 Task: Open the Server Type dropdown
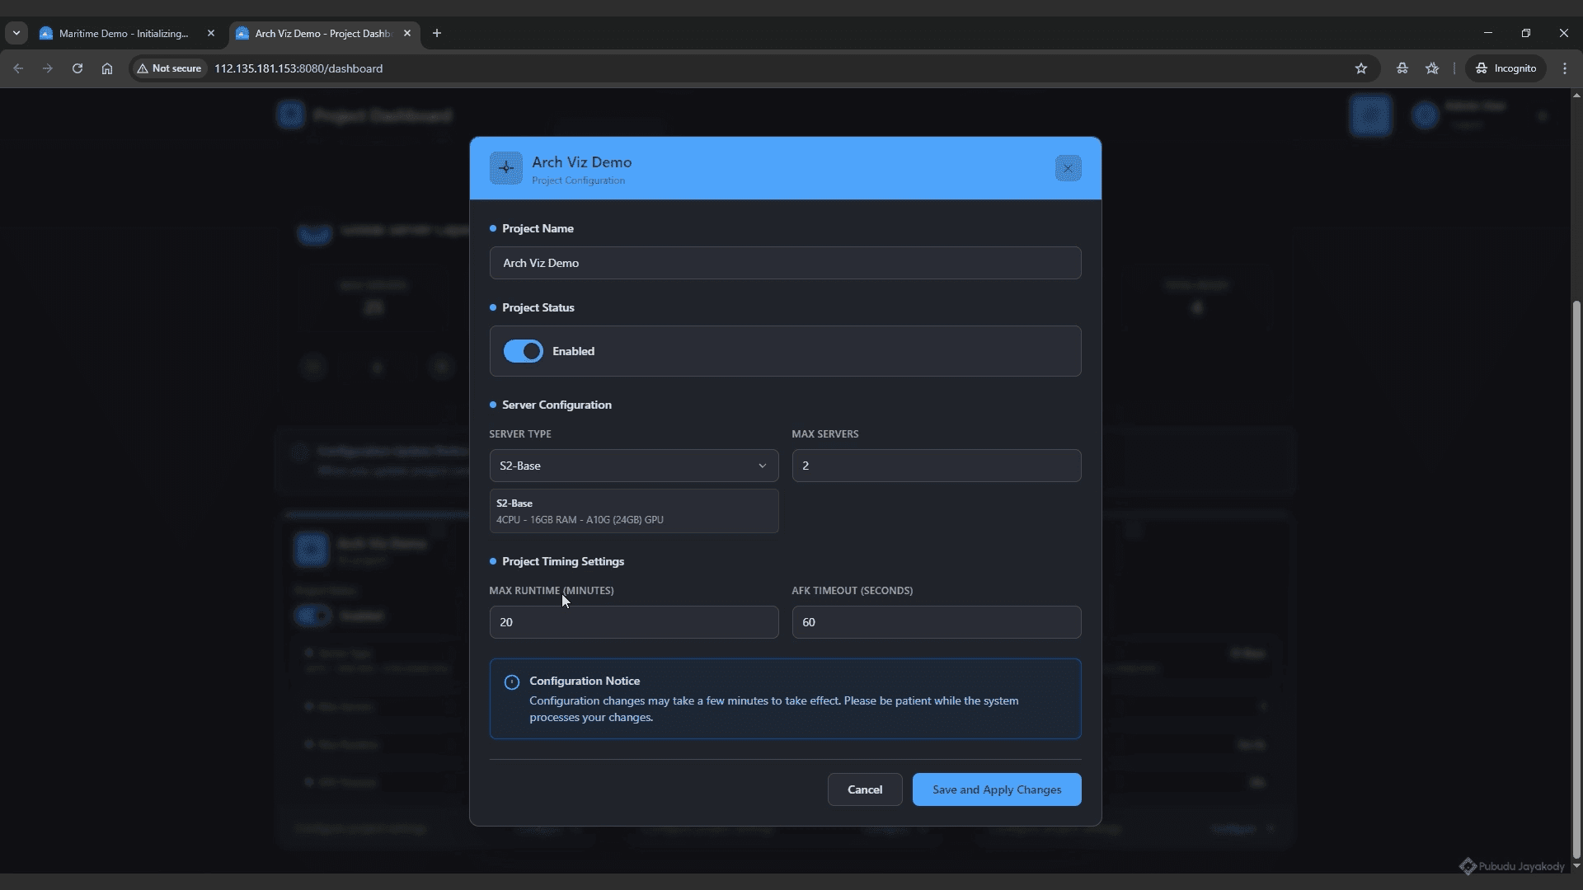[633, 466]
